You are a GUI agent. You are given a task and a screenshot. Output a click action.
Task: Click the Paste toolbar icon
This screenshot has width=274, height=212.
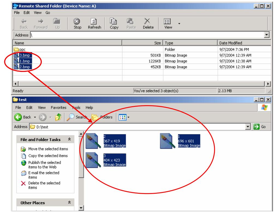click(x=131, y=24)
